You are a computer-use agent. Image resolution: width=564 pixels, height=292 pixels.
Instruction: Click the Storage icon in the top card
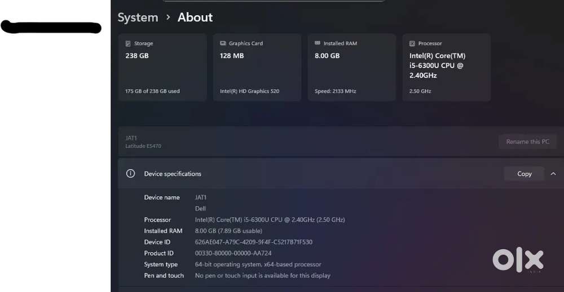click(x=128, y=43)
